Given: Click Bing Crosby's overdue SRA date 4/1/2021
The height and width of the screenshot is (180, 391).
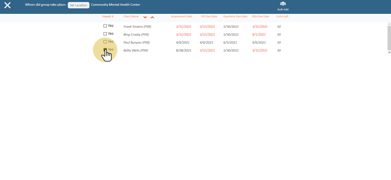Looking at the screenshot, I should [259, 35].
